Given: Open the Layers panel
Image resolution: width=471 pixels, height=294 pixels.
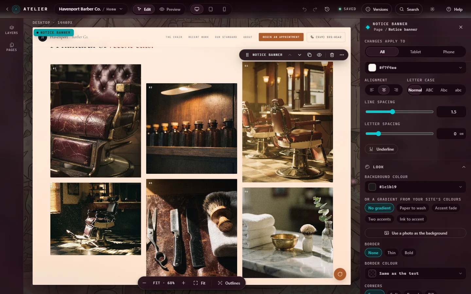Looking at the screenshot, I should pos(11,30).
